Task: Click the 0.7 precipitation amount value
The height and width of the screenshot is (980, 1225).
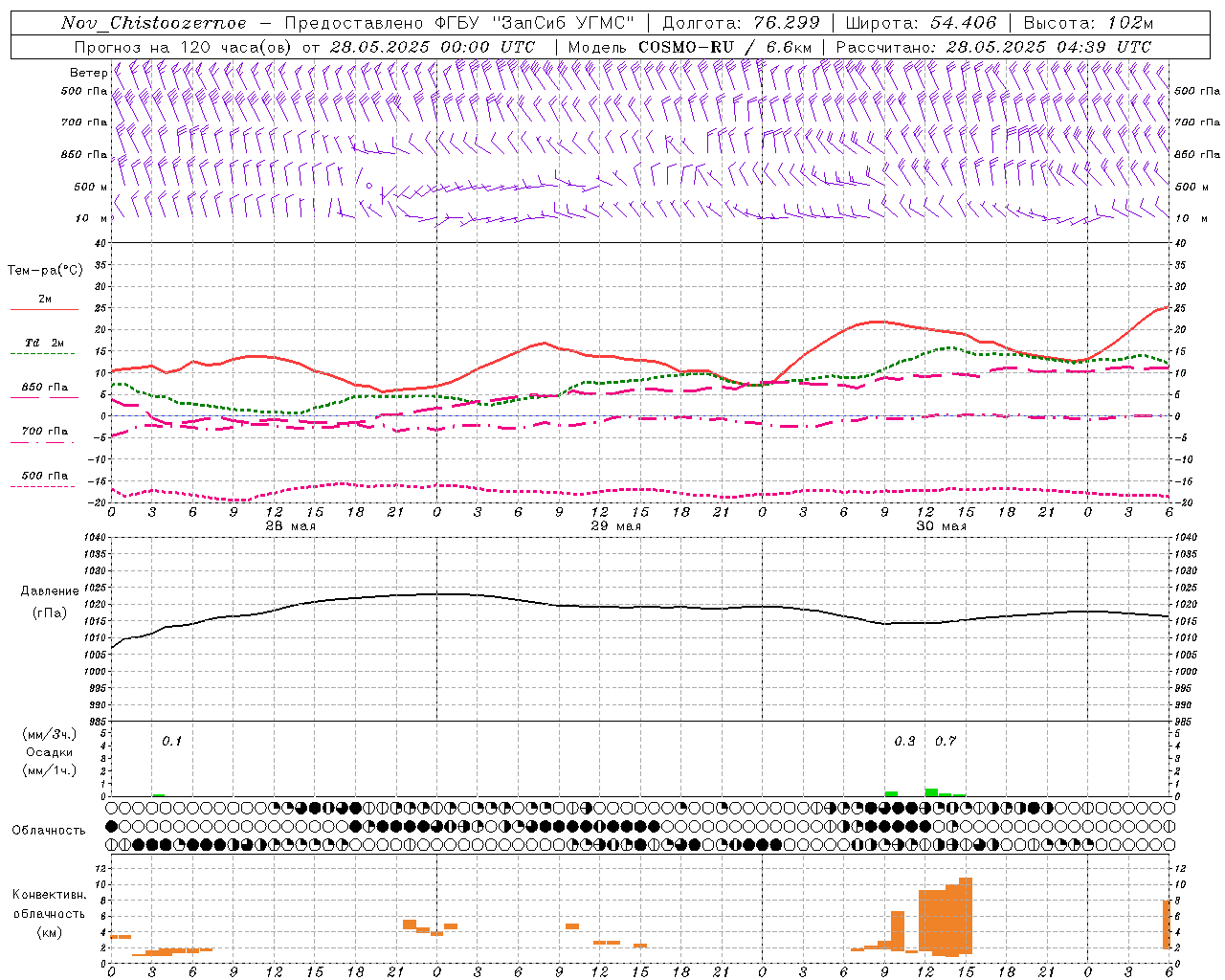Action: coord(946,741)
